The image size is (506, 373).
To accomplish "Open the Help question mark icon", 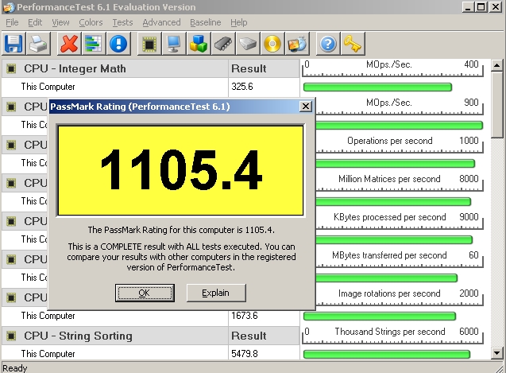I will 328,44.
